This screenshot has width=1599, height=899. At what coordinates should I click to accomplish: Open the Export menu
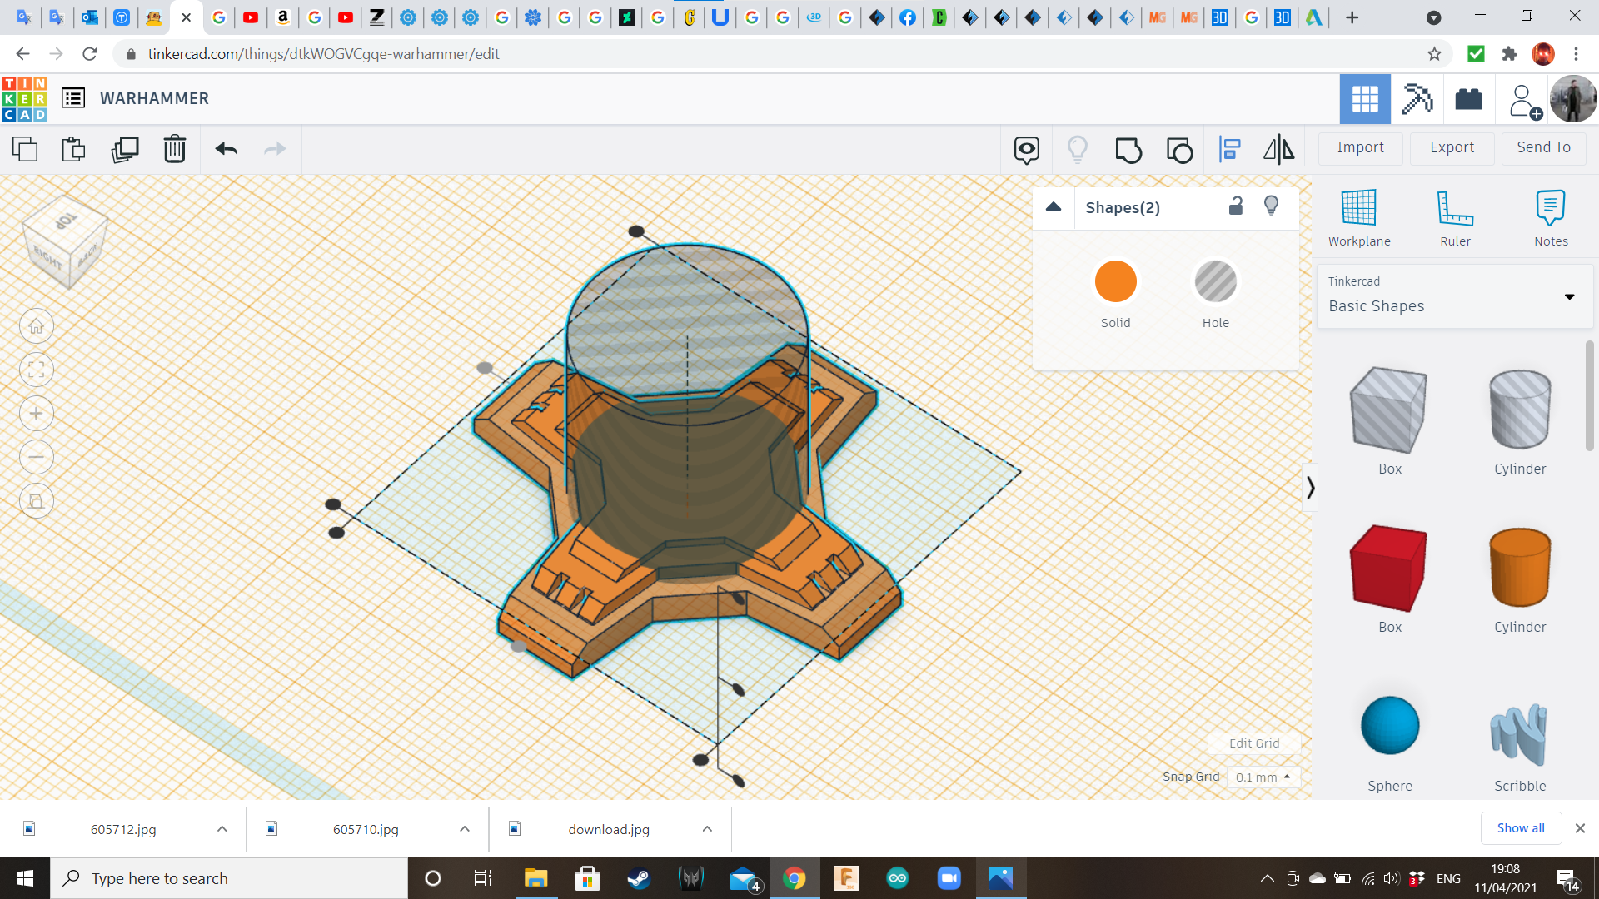click(x=1452, y=147)
